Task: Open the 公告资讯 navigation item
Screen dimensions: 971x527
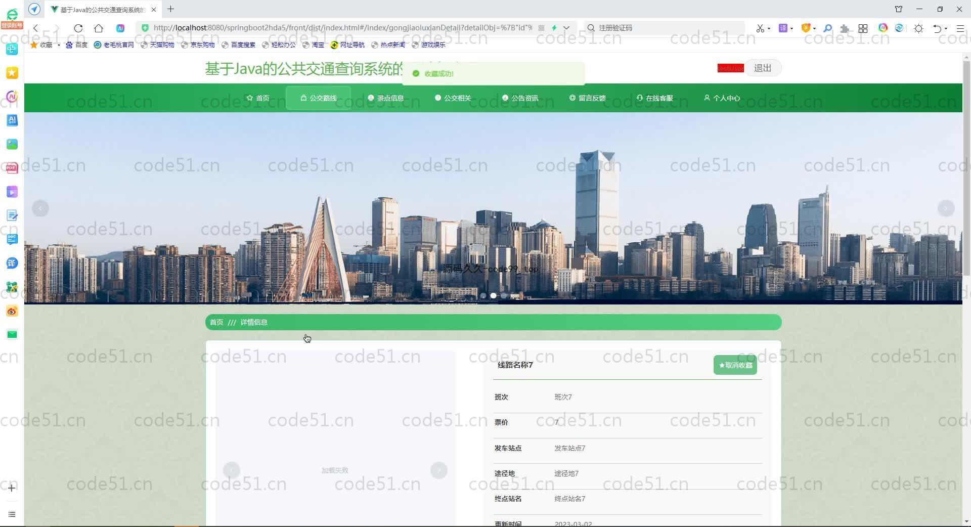Action: (520, 98)
